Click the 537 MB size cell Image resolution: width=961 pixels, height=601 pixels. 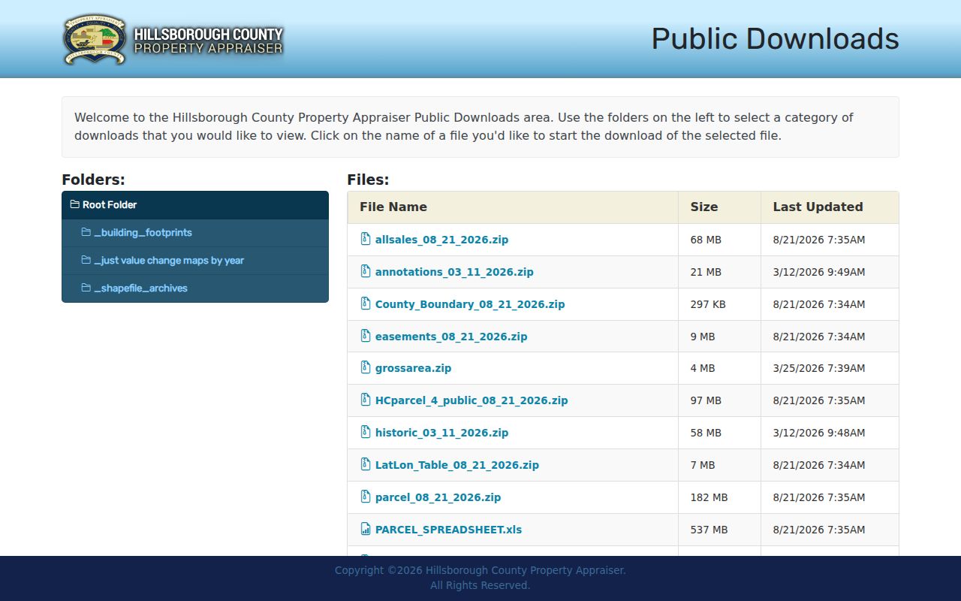coord(720,530)
